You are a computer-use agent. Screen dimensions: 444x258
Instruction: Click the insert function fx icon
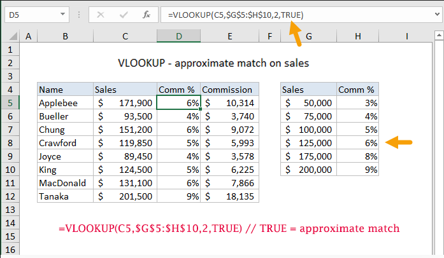tap(145, 14)
